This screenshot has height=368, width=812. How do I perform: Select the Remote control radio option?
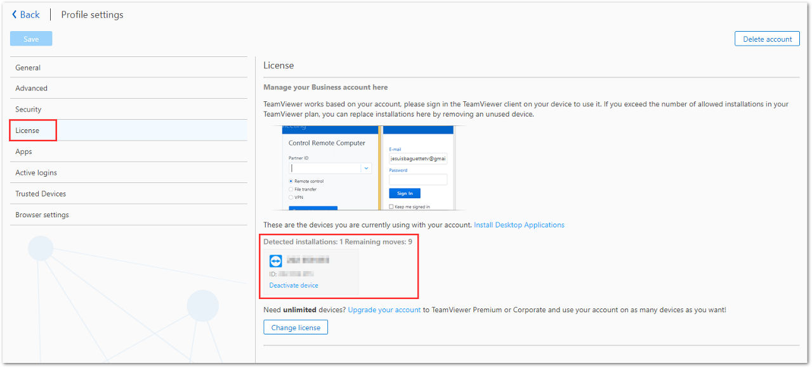click(291, 181)
